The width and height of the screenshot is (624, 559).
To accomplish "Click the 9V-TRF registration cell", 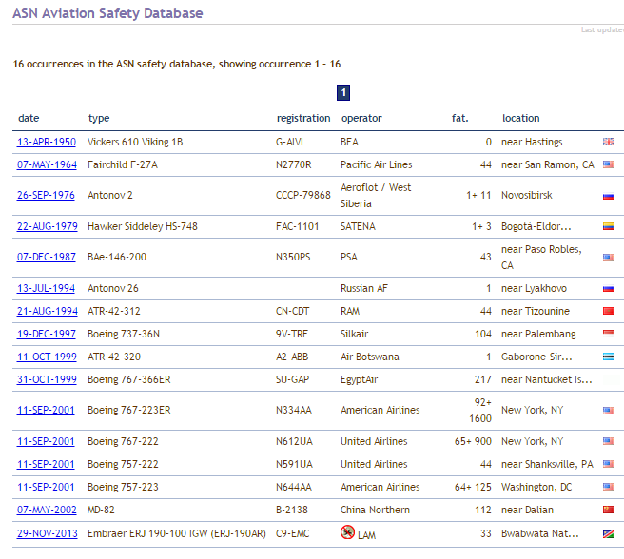I will (292, 334).
